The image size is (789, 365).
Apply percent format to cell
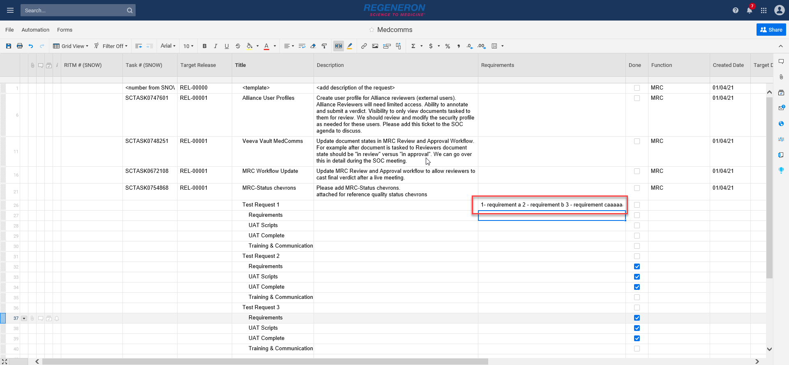point(448,46)
